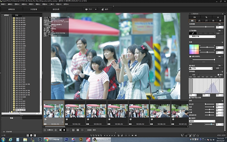Rotate image right using bottom toolbar
The image size is (227, 142).
(122, 135)
